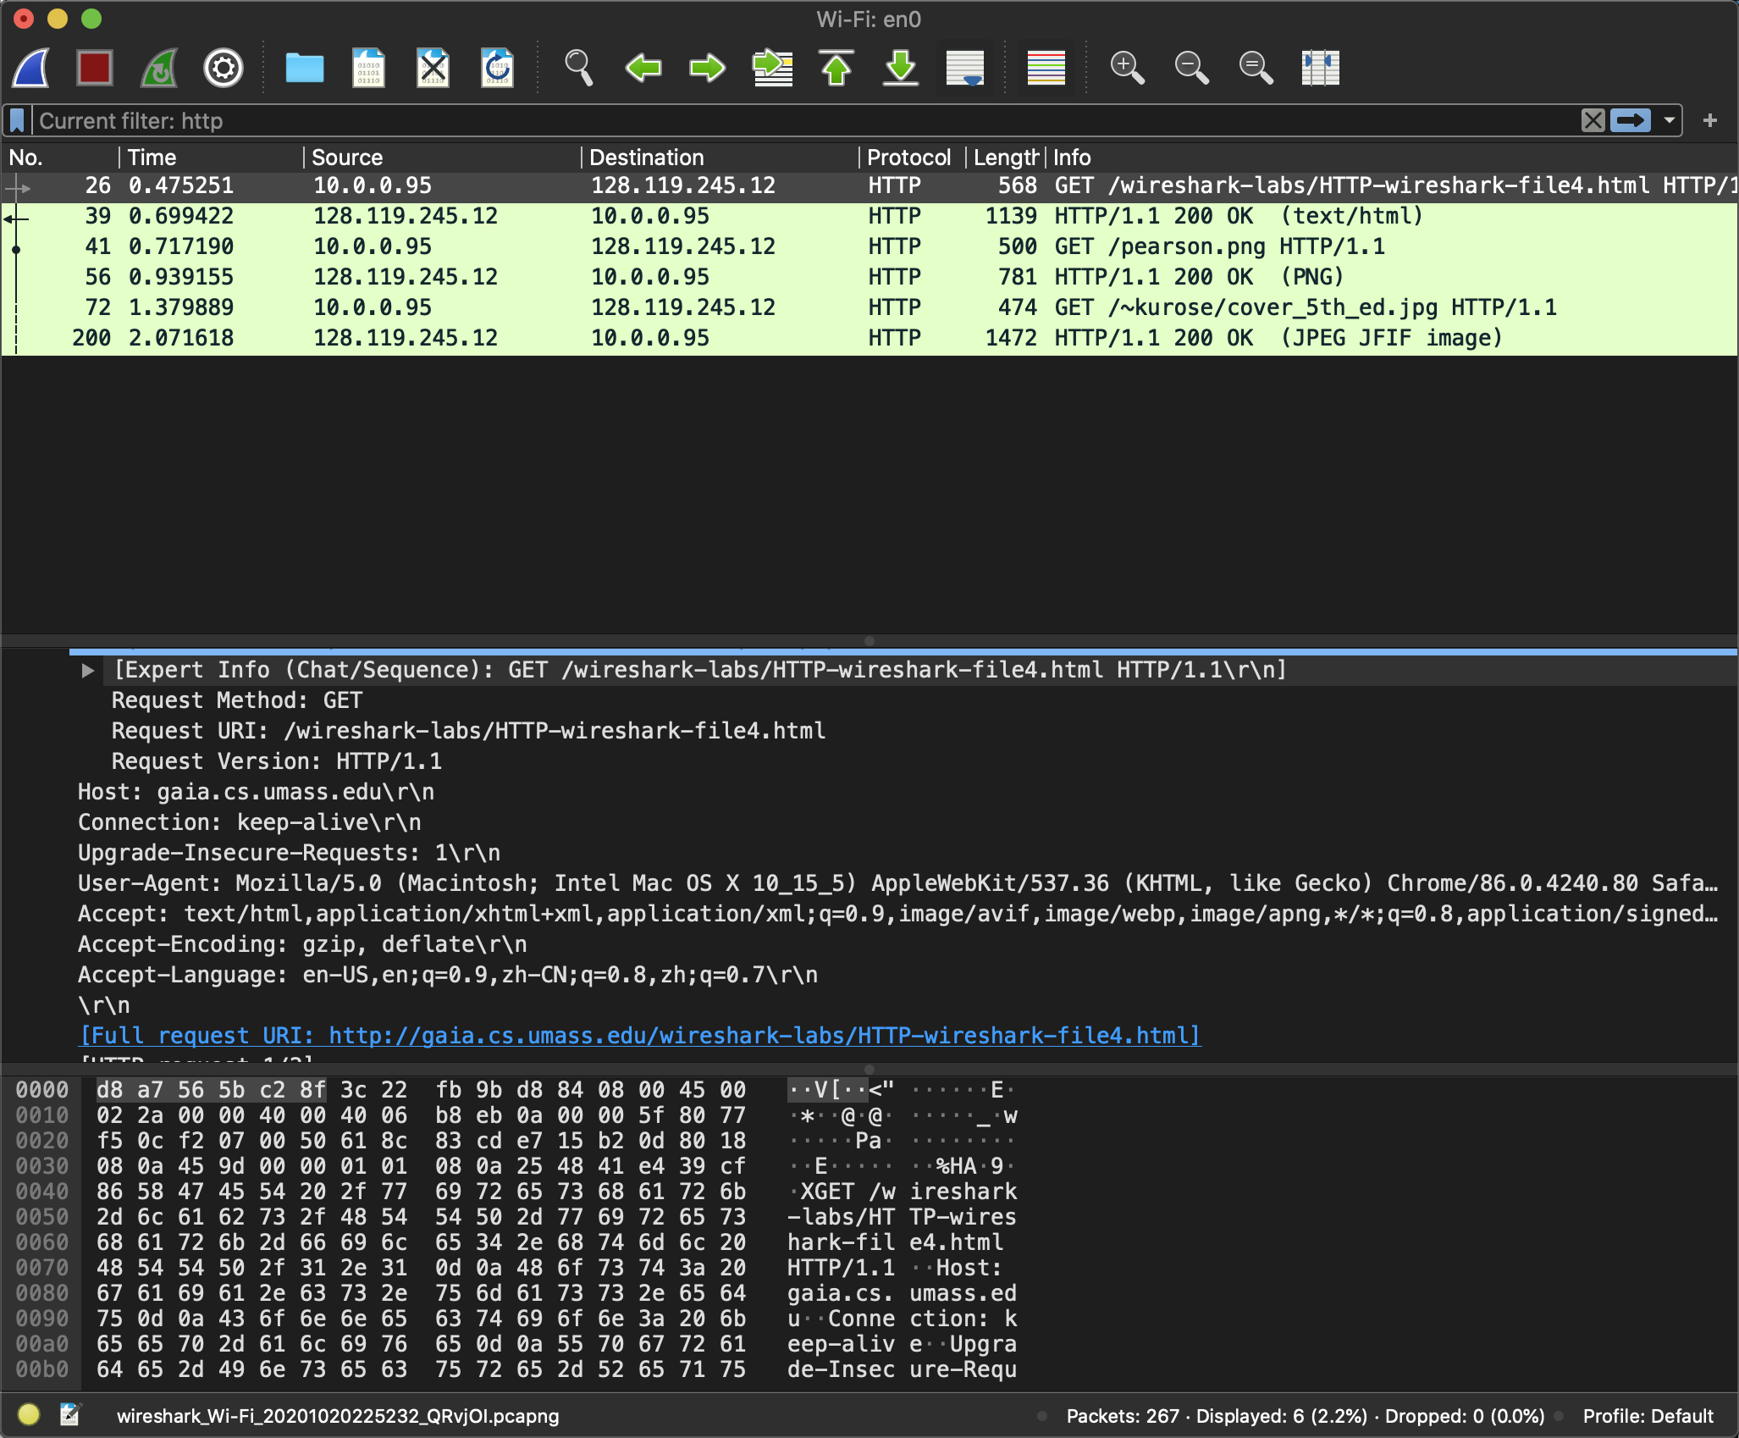Clear the display filter with X button
This screenshot has height=1438, width=1739.
click(1593, 121)
